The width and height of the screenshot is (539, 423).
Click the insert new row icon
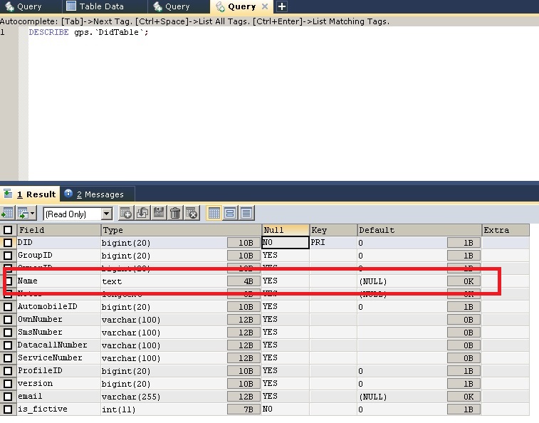click(126, 214)
